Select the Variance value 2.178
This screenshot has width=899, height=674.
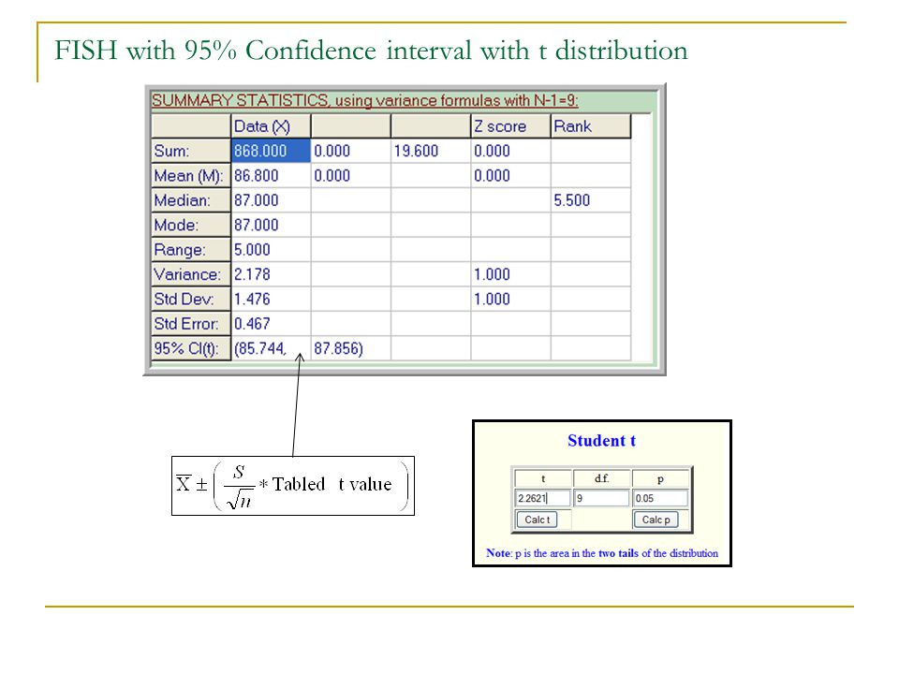271,274
